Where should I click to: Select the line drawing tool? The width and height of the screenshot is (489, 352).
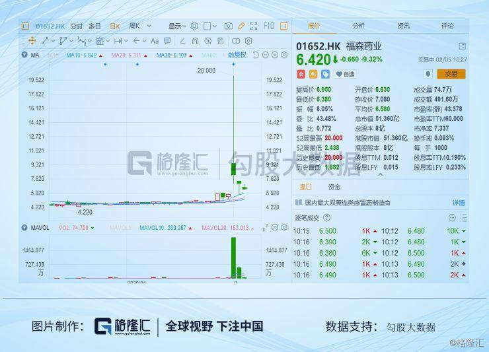45,40
